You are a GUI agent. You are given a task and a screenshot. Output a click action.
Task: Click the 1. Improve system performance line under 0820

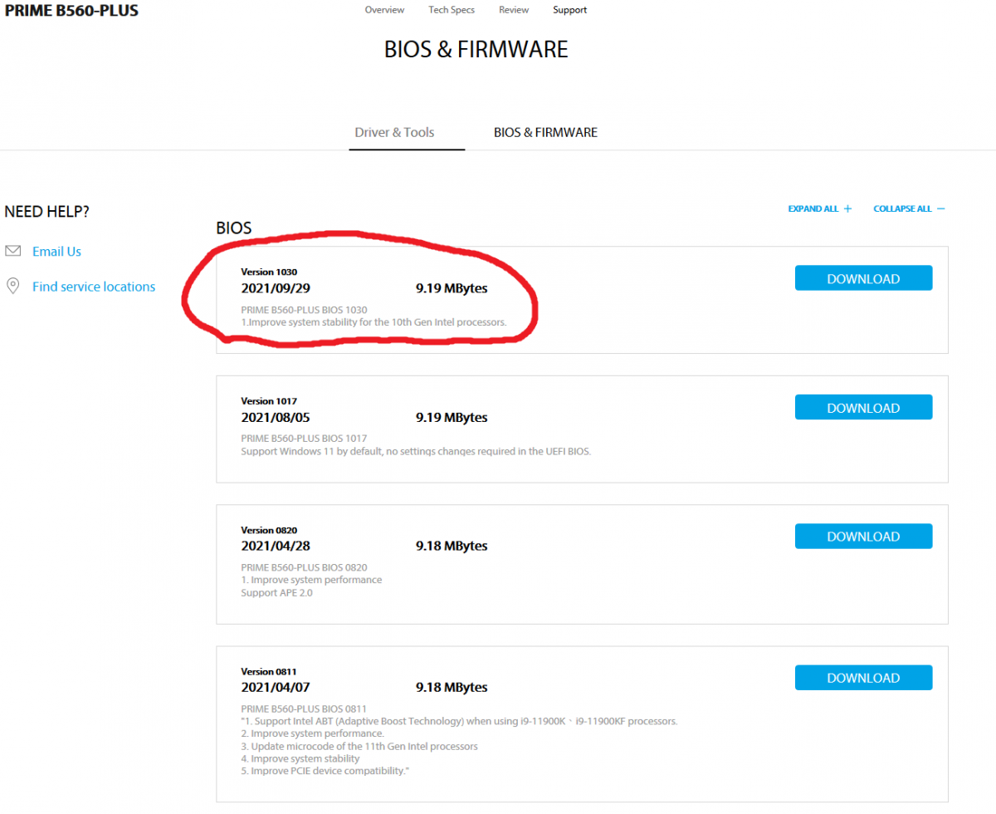click(311, 580)
